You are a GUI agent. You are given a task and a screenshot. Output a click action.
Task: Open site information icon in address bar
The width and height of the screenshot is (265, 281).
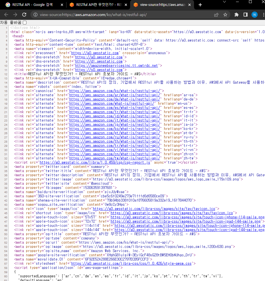point(35,15)
